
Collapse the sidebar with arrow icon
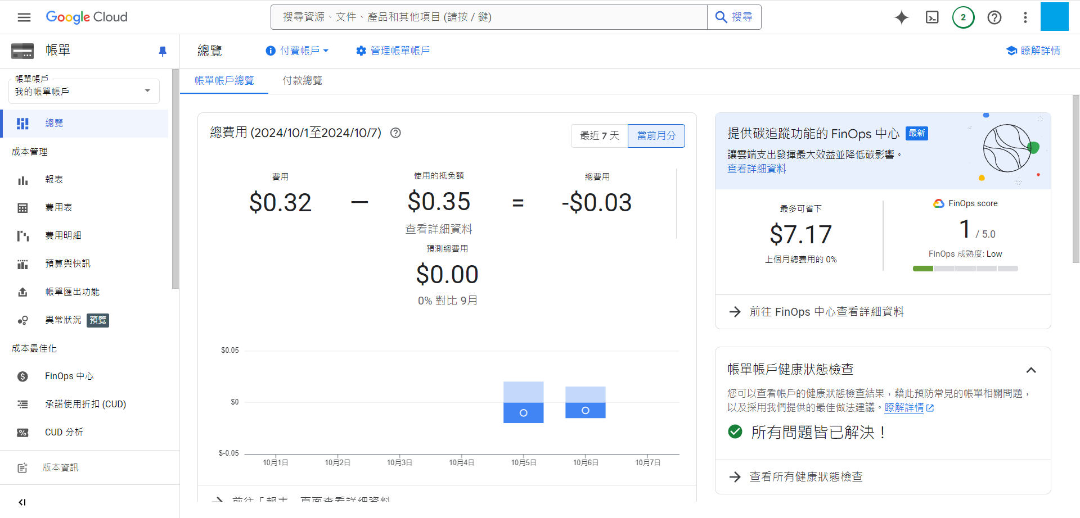pos(22,502)
